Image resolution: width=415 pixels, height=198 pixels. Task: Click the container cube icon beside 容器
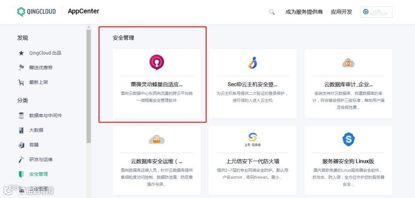(x=21, y=145)
